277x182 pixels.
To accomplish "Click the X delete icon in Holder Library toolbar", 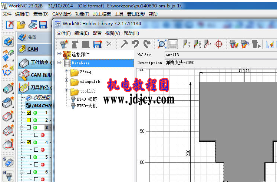I will pos(109,44).
